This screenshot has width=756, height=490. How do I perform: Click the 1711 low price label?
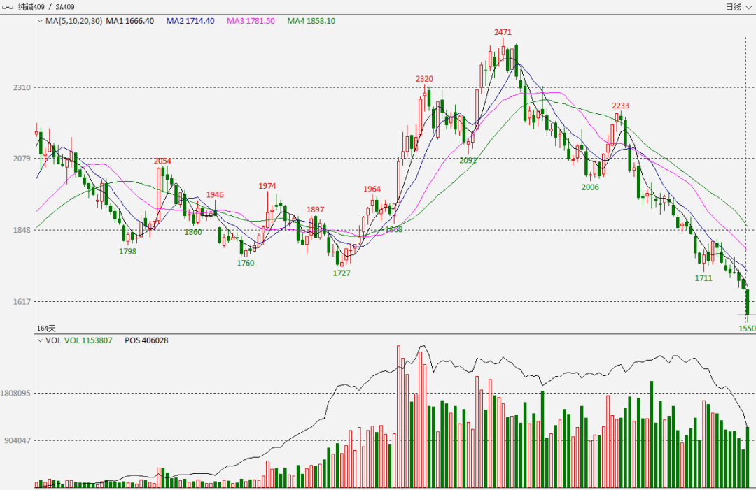click(x=703, y=278)
